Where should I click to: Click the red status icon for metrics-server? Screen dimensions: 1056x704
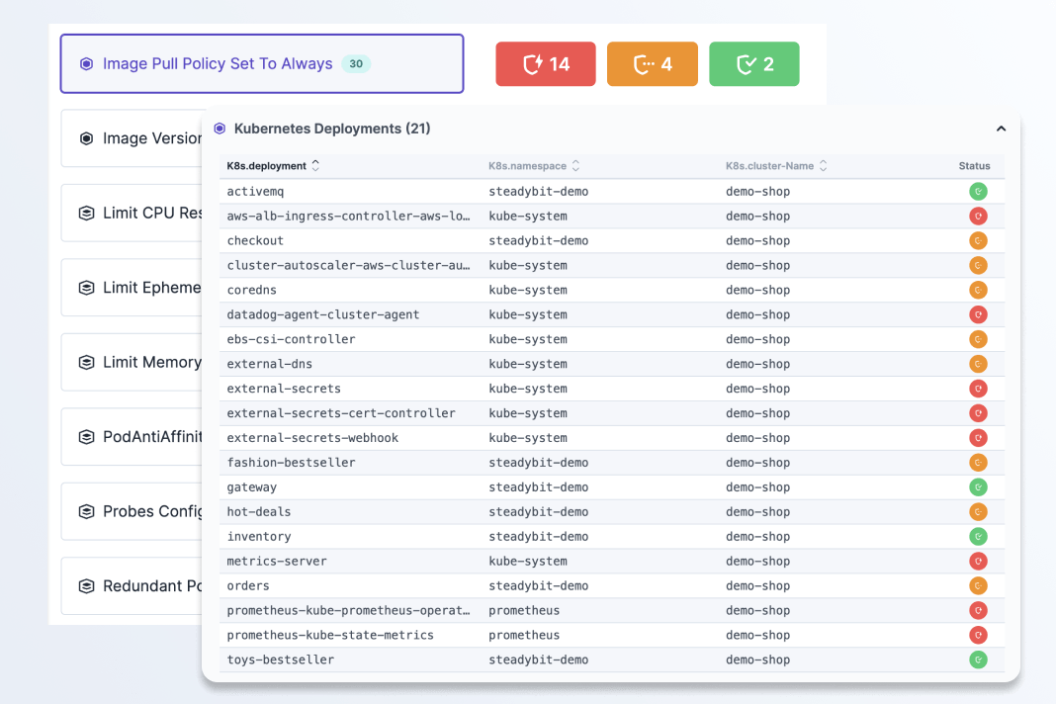coord(978,562)
